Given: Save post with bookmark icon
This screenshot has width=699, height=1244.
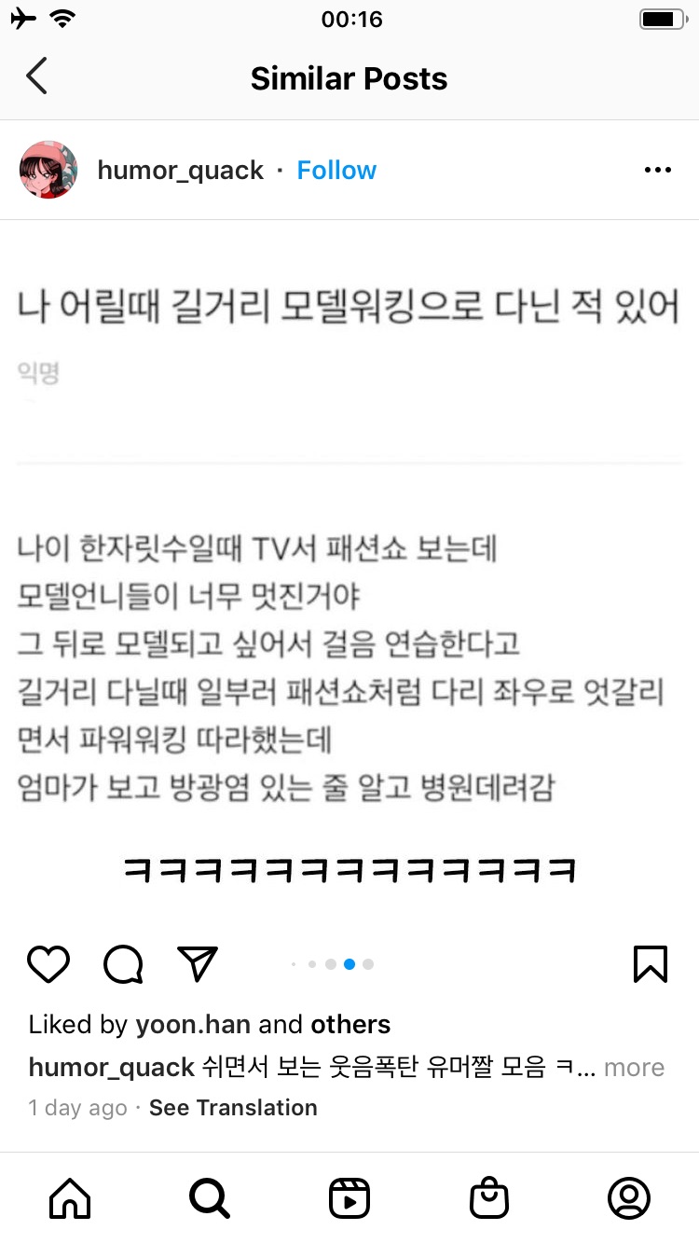Looking at the screenshot, I should point(651,964).
